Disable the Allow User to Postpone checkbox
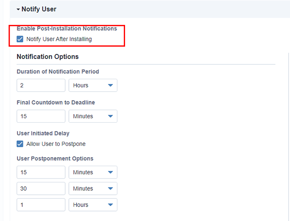 (20, 144)
